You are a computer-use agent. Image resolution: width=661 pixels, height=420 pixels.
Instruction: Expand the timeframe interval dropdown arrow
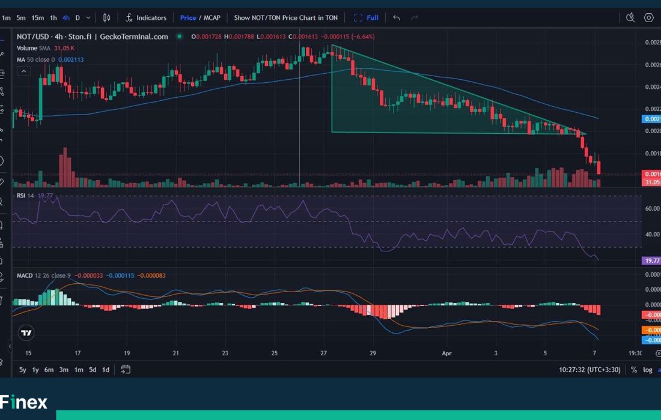tap(89, 18)
